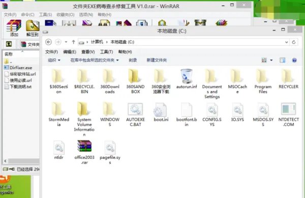305x198 pixels.
Task: Open 在库中包含所选的文件夹 dropdown
Action: pos(95,60)
